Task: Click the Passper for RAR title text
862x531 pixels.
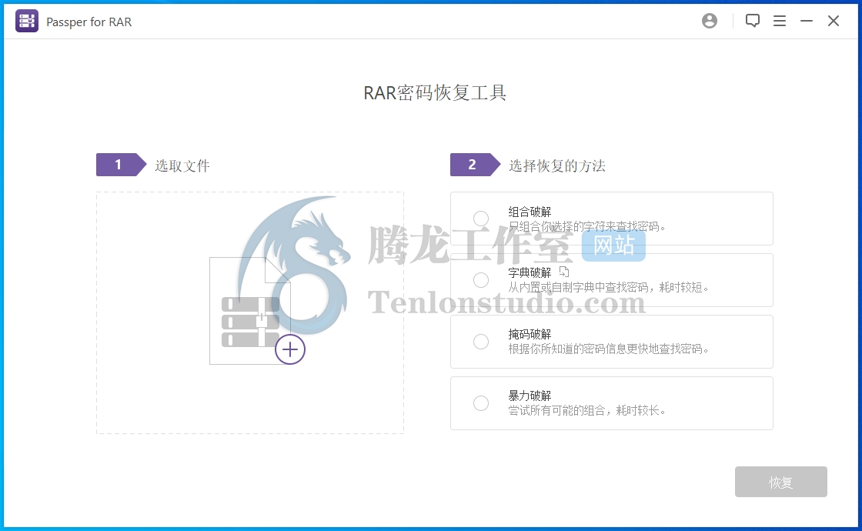Action: 89,22
